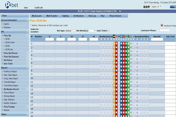This screenshot has height=117, width=176.
Task: Select the blue theme color swatch
Action: tap(145, 7)
